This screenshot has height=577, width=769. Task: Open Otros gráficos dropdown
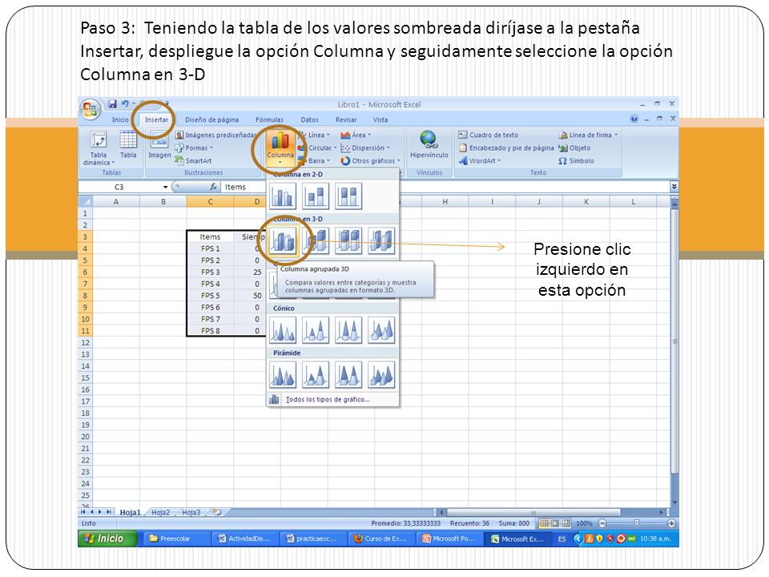point(371,160)
